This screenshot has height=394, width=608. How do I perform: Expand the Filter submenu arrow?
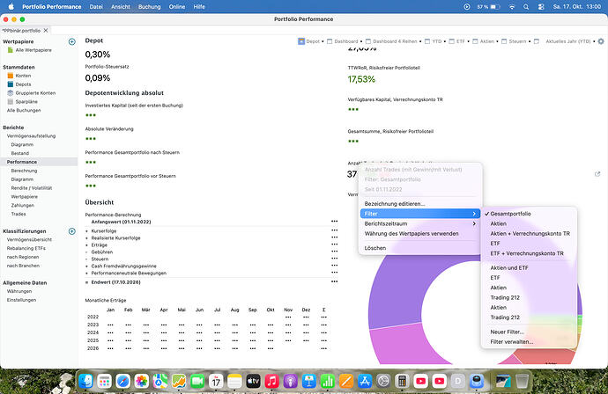(x=474, y=214)
